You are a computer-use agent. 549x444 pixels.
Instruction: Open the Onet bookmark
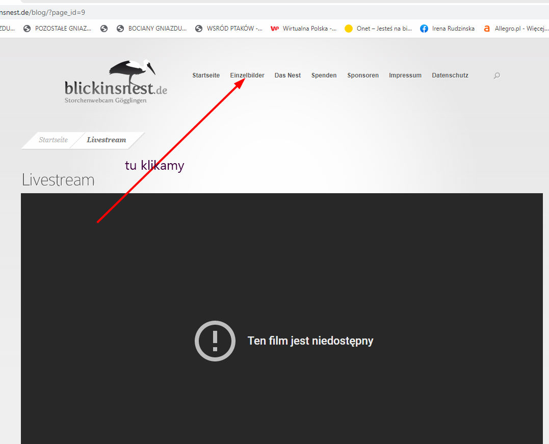(378, 29)
